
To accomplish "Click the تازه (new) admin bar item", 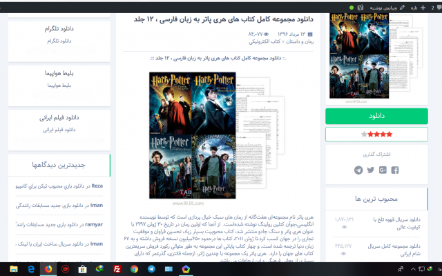I will point(421,6).
